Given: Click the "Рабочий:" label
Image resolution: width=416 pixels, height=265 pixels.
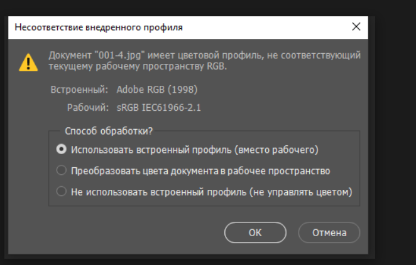Looking at the screenshot, I should click(88, 108).
